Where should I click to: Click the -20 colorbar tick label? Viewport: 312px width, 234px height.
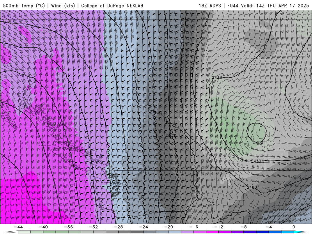coord(169,227)
